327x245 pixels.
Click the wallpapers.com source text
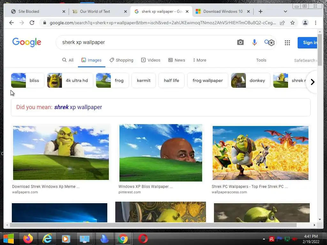point(25,192)
